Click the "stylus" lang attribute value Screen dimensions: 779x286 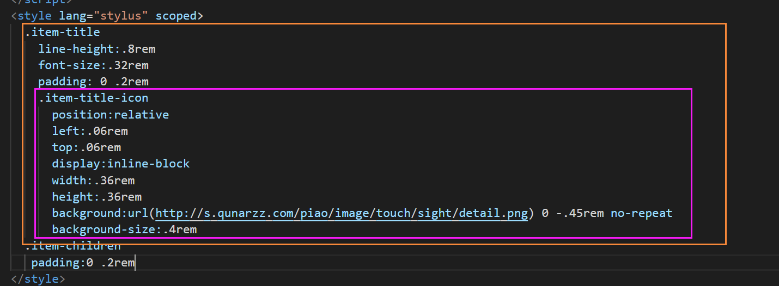(124, 16)
